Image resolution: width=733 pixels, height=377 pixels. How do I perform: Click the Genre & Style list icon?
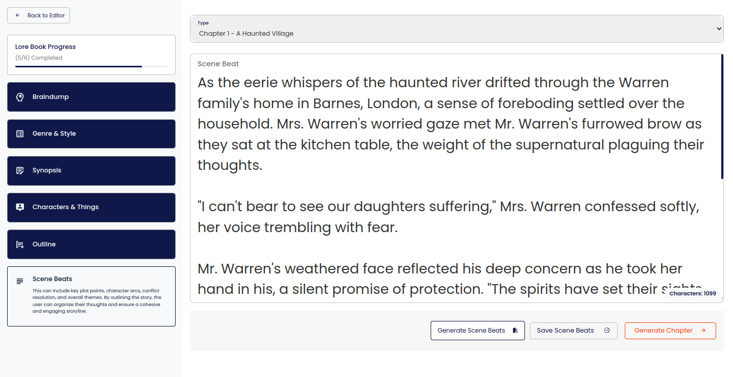pyautogui.click(x=20, y=134)
